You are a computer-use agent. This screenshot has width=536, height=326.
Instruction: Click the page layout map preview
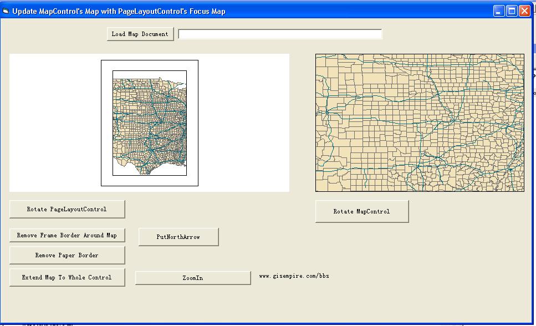150,123
